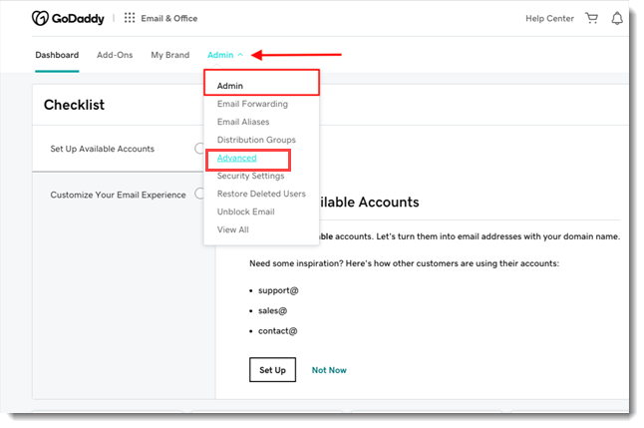644x428 pixels.
Task: Toggle the Set Up Available Accounts circle
Action: click(200, 149)
